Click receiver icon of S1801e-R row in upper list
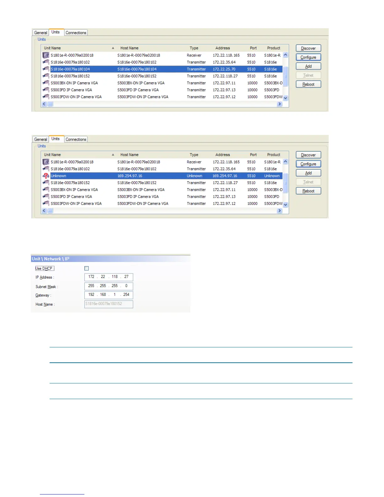Image resolution: width=384 pixels, height=497 pixels. [x=46, y=55]
